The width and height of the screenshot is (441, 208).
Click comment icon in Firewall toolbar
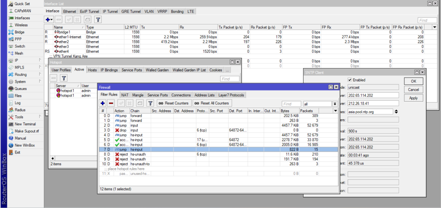click(x=140, y=103)
